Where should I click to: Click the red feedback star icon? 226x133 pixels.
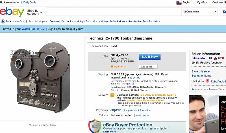pos(215,58)
